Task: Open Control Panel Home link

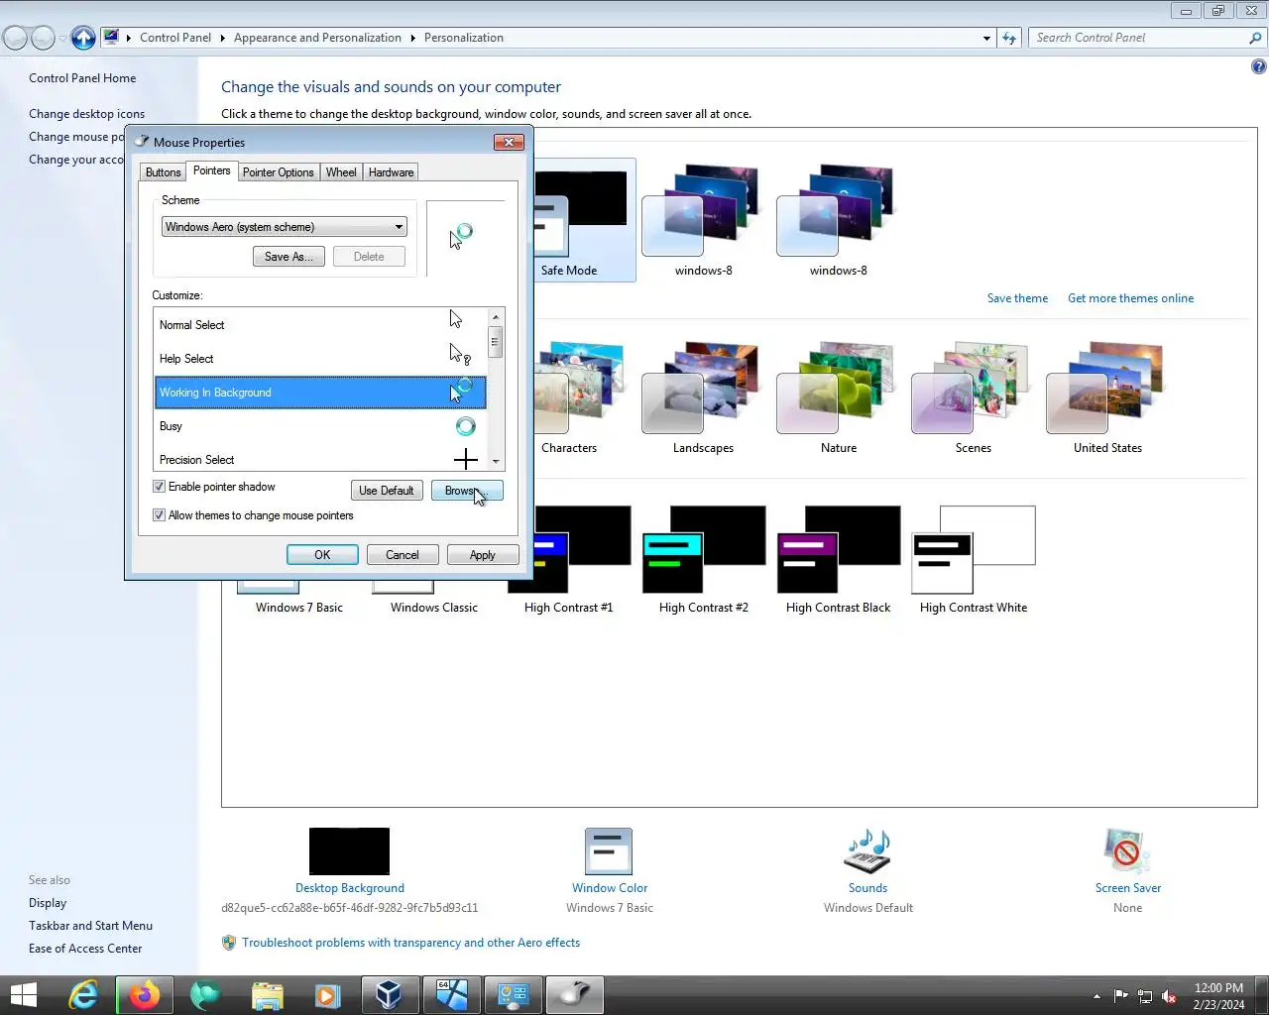Action: point(82,78)
